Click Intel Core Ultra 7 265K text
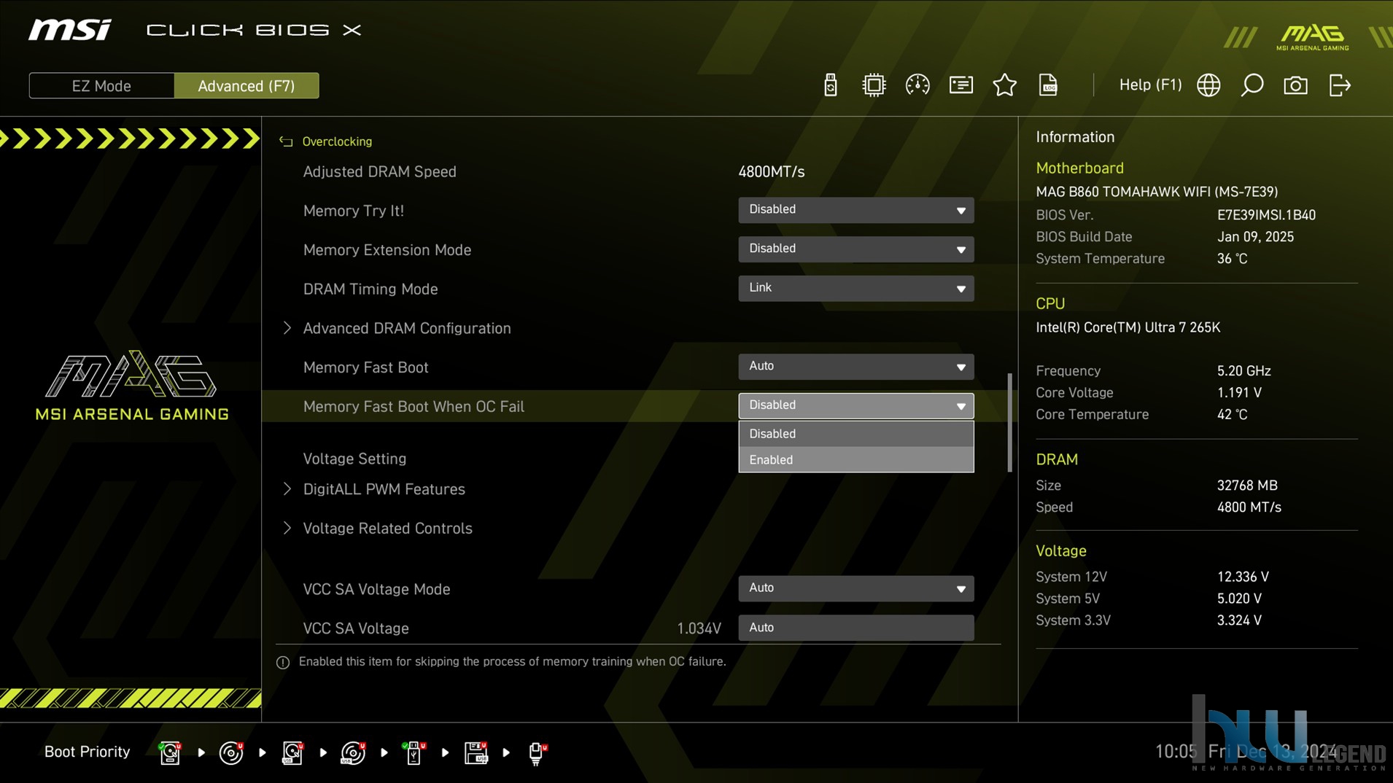 pos(1128,327)
